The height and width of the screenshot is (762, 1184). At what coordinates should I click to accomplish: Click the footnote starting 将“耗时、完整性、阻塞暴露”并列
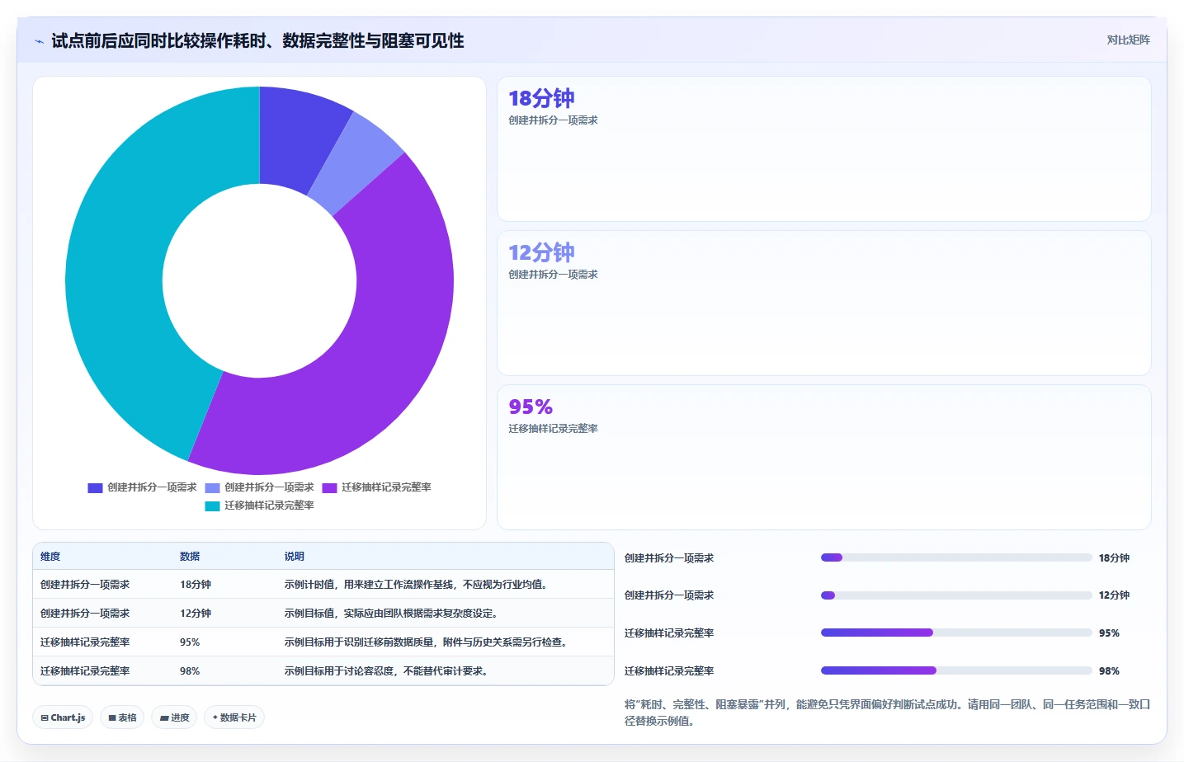pyautogui.click(x=887, y=713)
